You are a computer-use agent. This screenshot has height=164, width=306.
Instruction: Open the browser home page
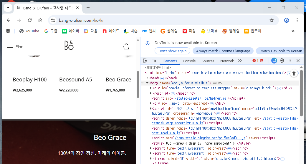(x=40, y=20)
